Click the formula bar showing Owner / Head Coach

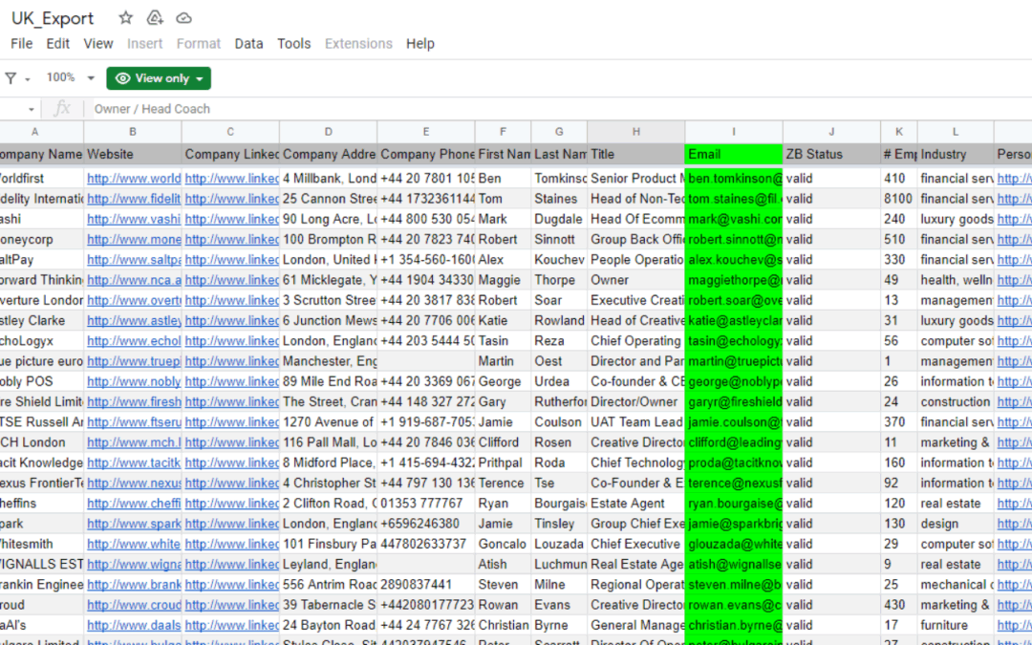pos(559,109)
